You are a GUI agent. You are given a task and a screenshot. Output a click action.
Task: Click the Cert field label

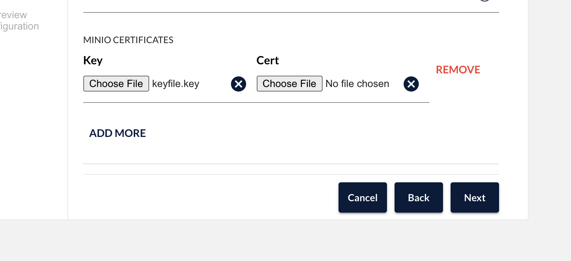pos(268,61)
